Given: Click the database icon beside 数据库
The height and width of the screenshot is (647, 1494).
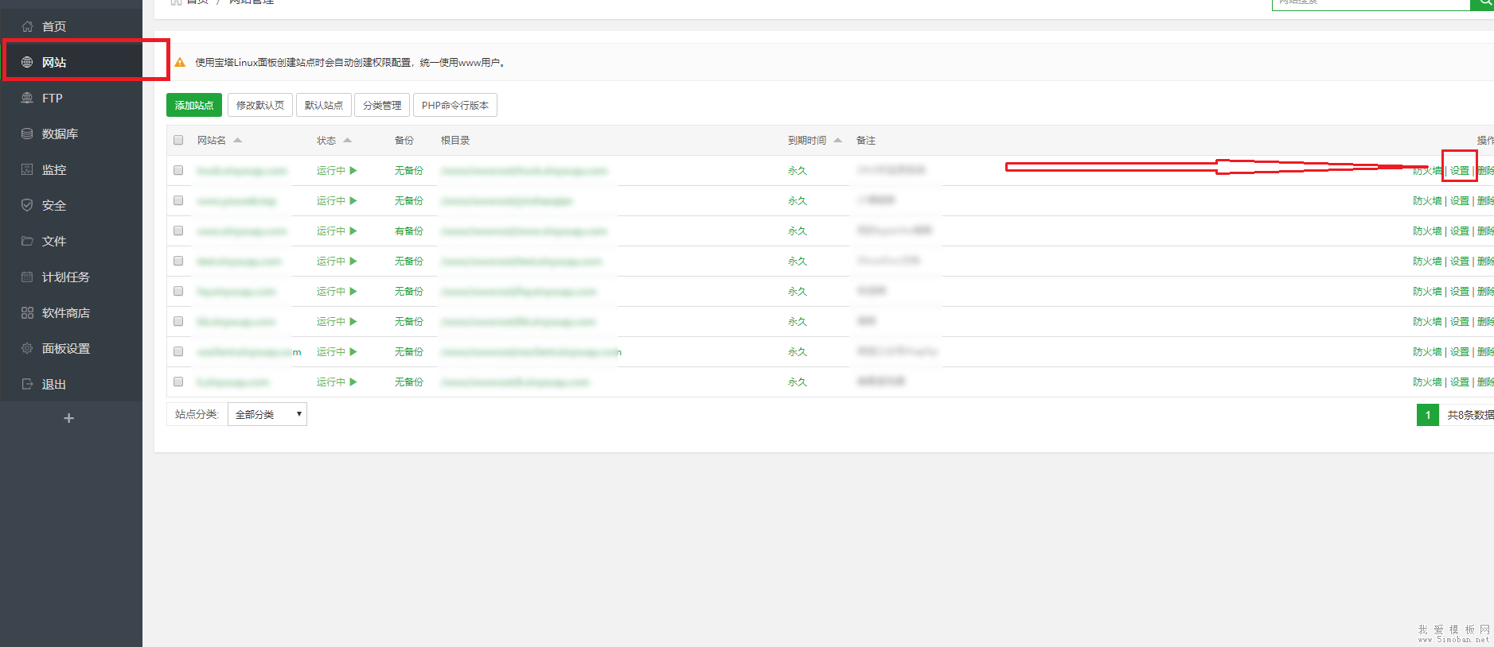Looking at the screenshot, I should [x=27, y=134].
